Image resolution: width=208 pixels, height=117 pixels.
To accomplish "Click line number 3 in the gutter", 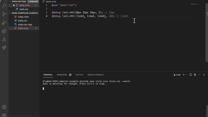I will click(46, 12).
